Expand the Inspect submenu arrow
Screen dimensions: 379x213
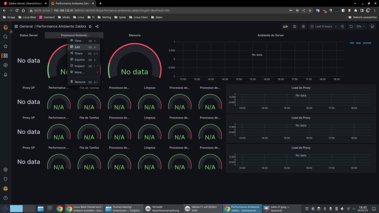[x=97, y=66]
